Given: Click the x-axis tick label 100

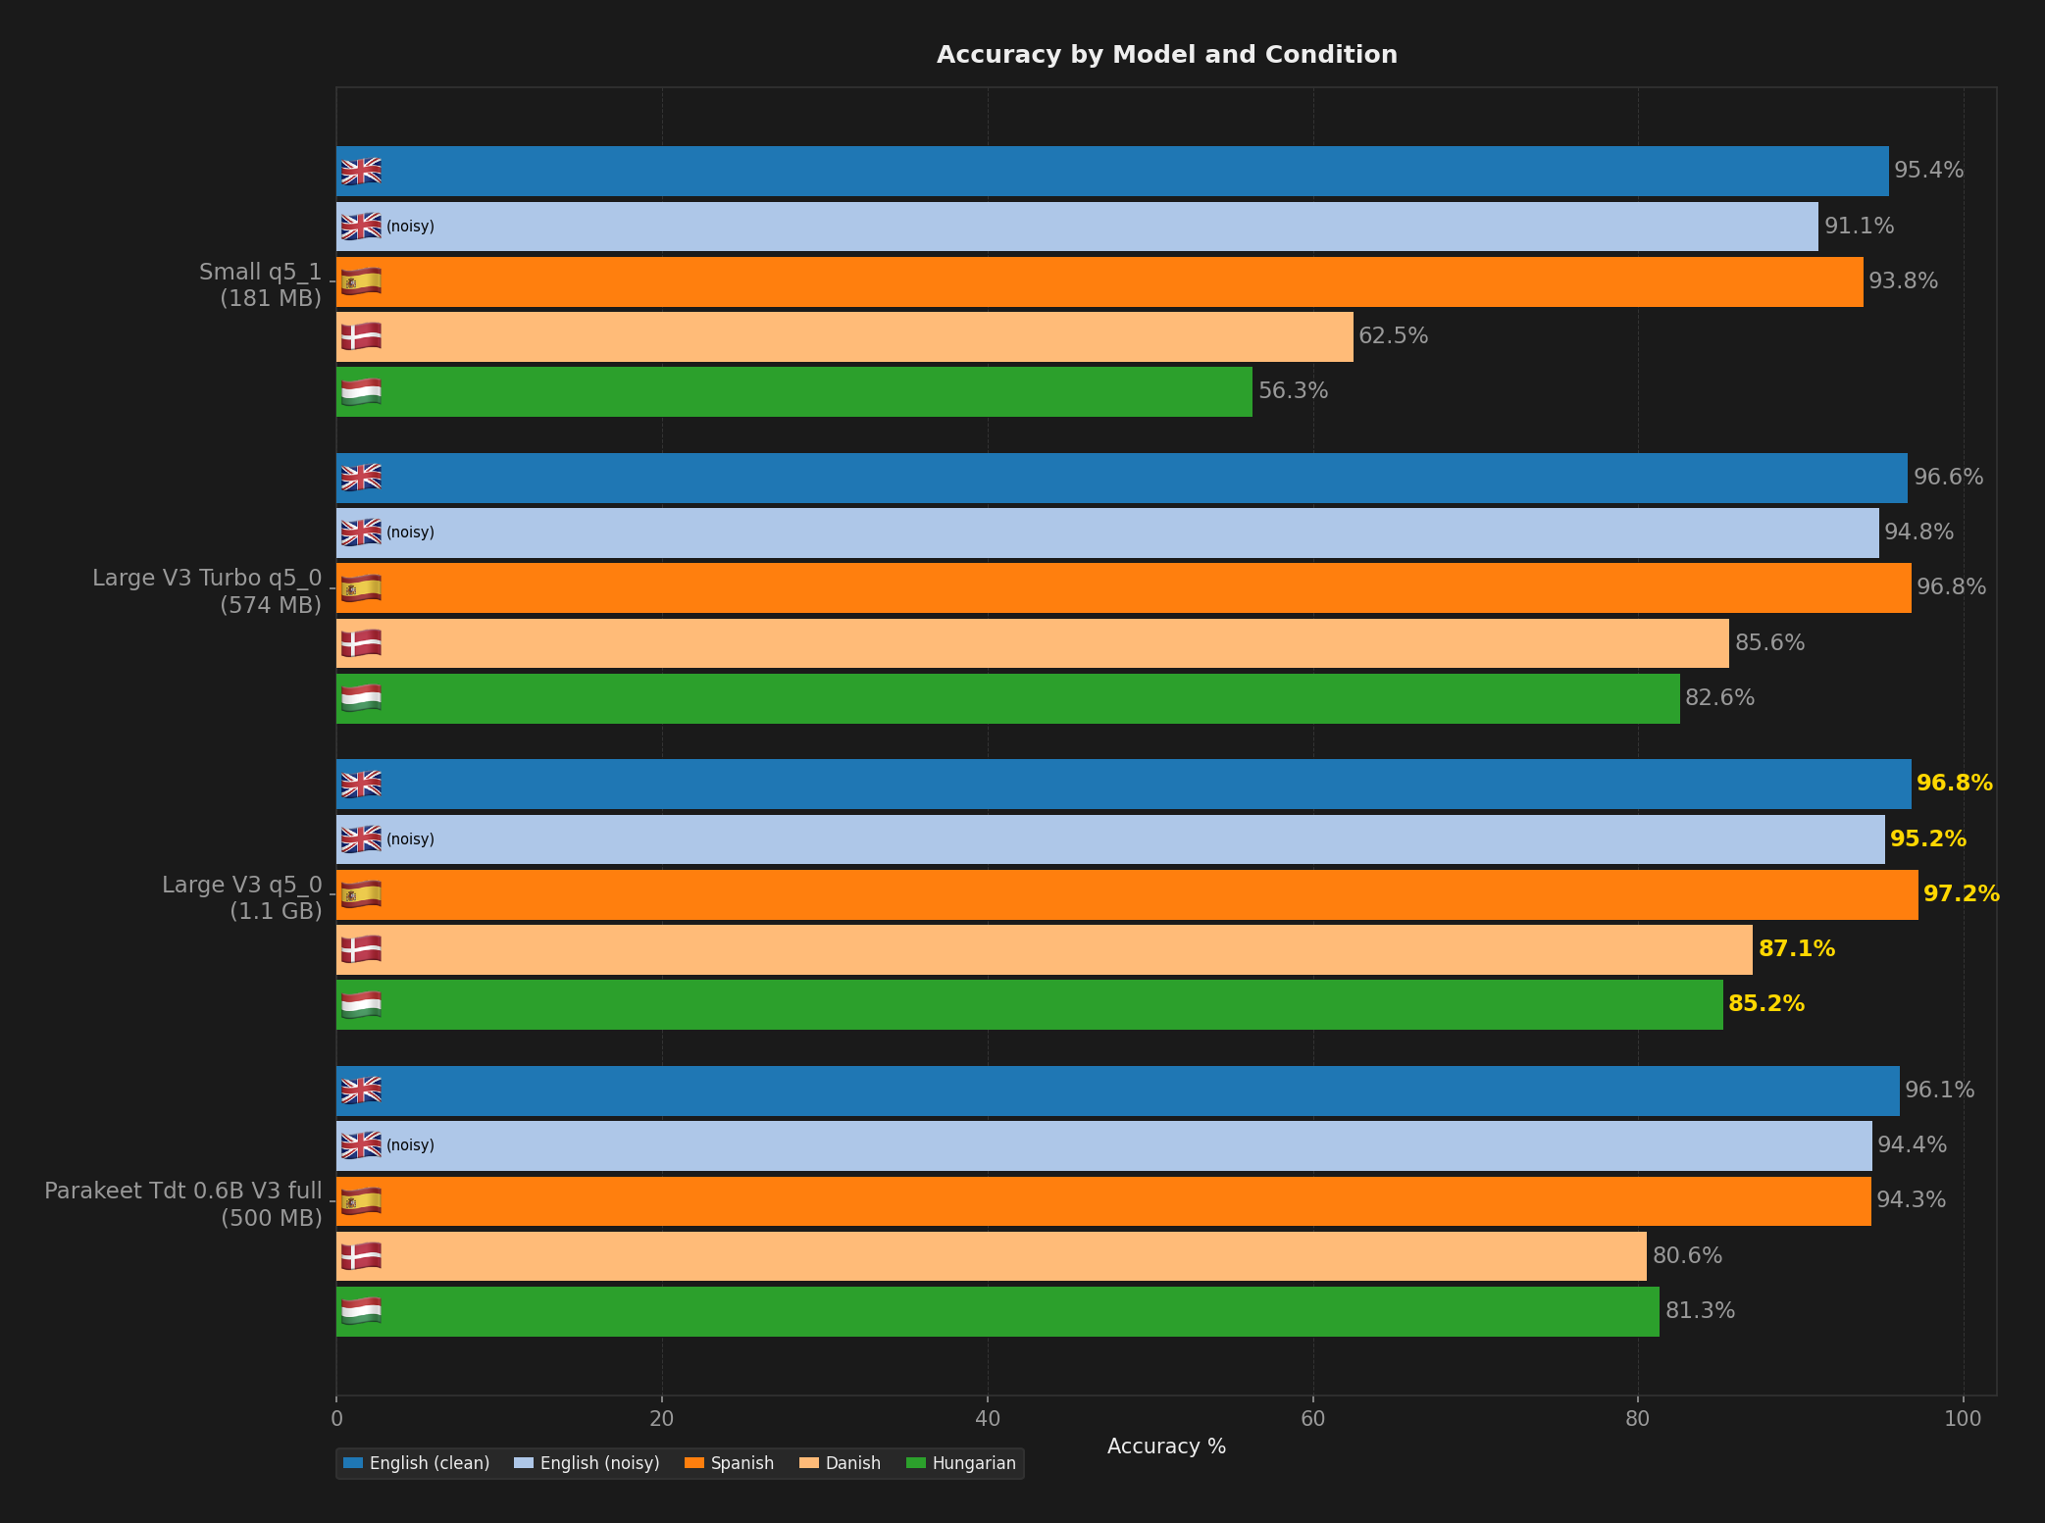Looking at the screenshot, I should [1963, 1419].
